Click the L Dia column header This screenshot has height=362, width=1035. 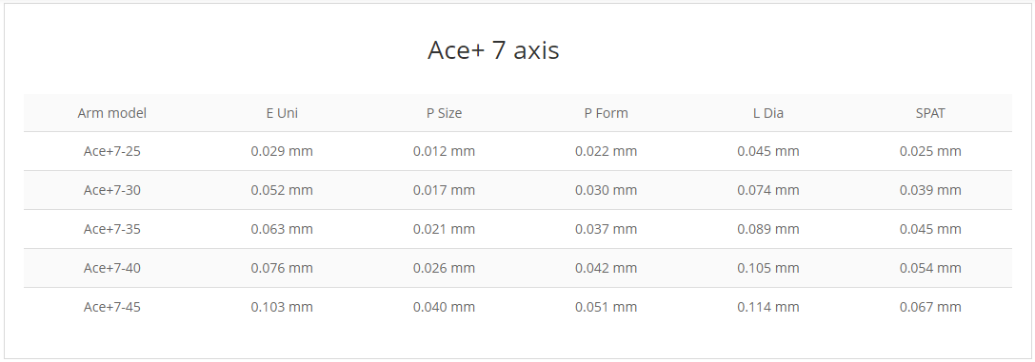point(768,113)
